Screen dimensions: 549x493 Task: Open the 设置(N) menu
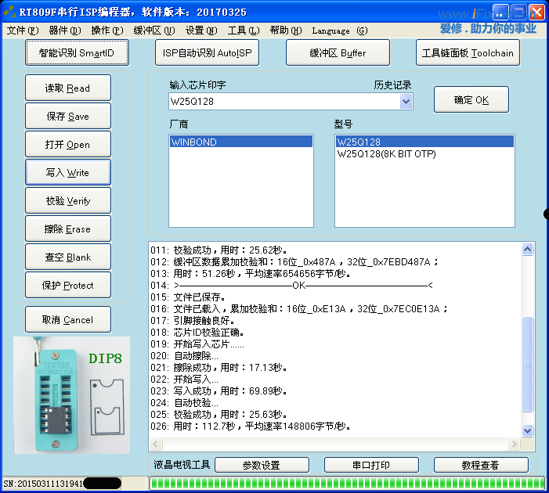[201, 31]
